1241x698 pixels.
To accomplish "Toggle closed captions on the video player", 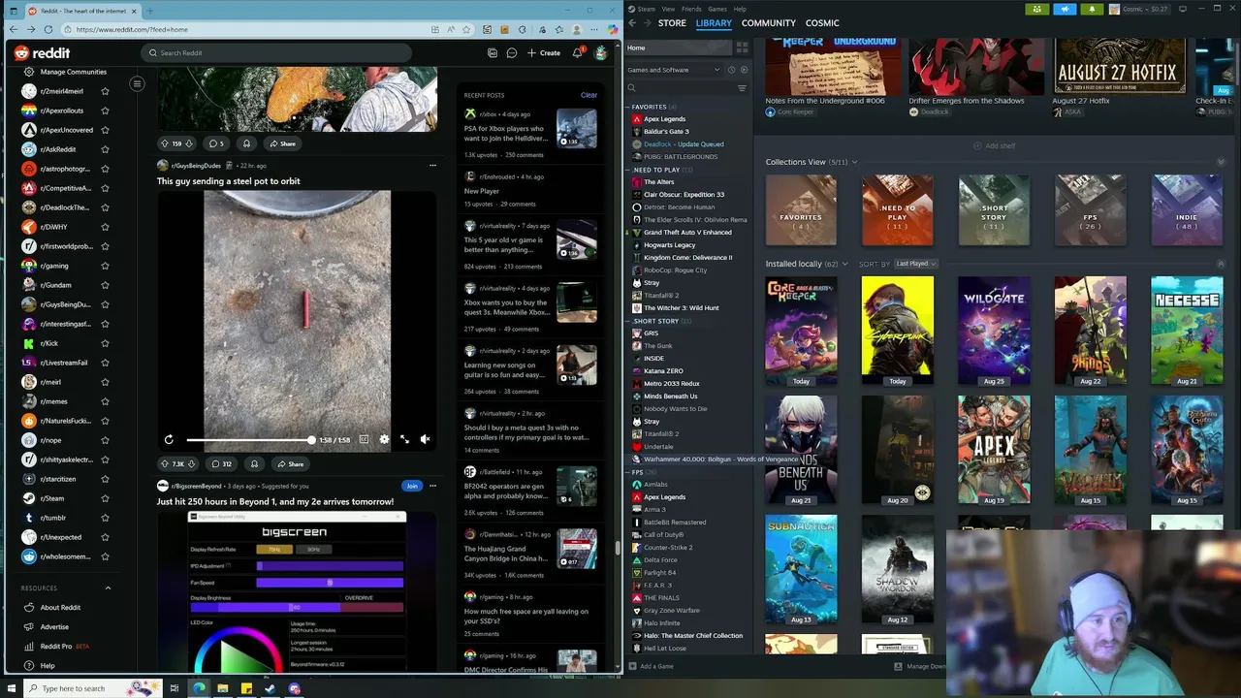I will [x=364, y=439].
